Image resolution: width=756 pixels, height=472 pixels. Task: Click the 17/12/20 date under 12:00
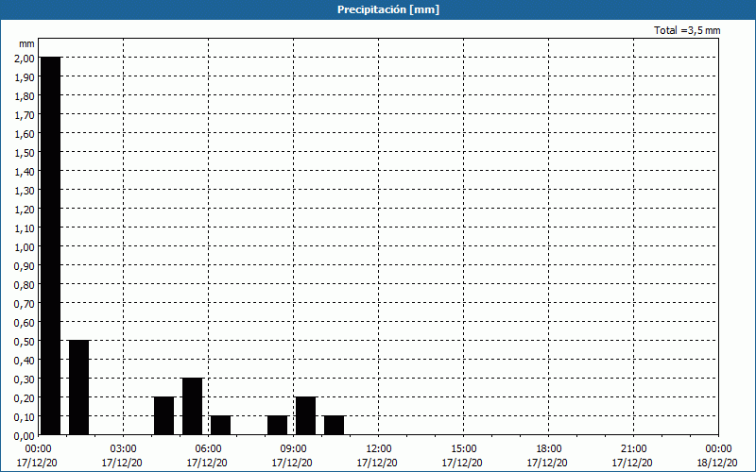[x=377, y=463]
